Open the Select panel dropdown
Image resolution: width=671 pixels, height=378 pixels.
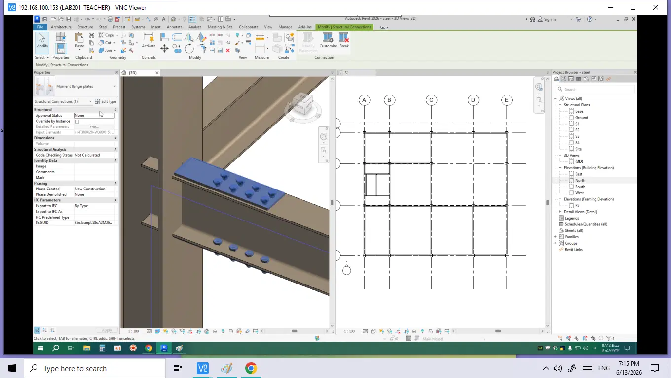(42, 57)
